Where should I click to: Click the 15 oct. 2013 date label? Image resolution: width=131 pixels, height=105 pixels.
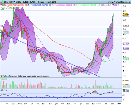pyautogui.click(x=51, y=2)
